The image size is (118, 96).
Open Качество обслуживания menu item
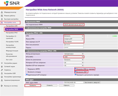(x=11, y=55)
